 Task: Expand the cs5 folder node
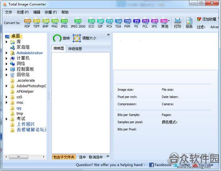(6, 97)
